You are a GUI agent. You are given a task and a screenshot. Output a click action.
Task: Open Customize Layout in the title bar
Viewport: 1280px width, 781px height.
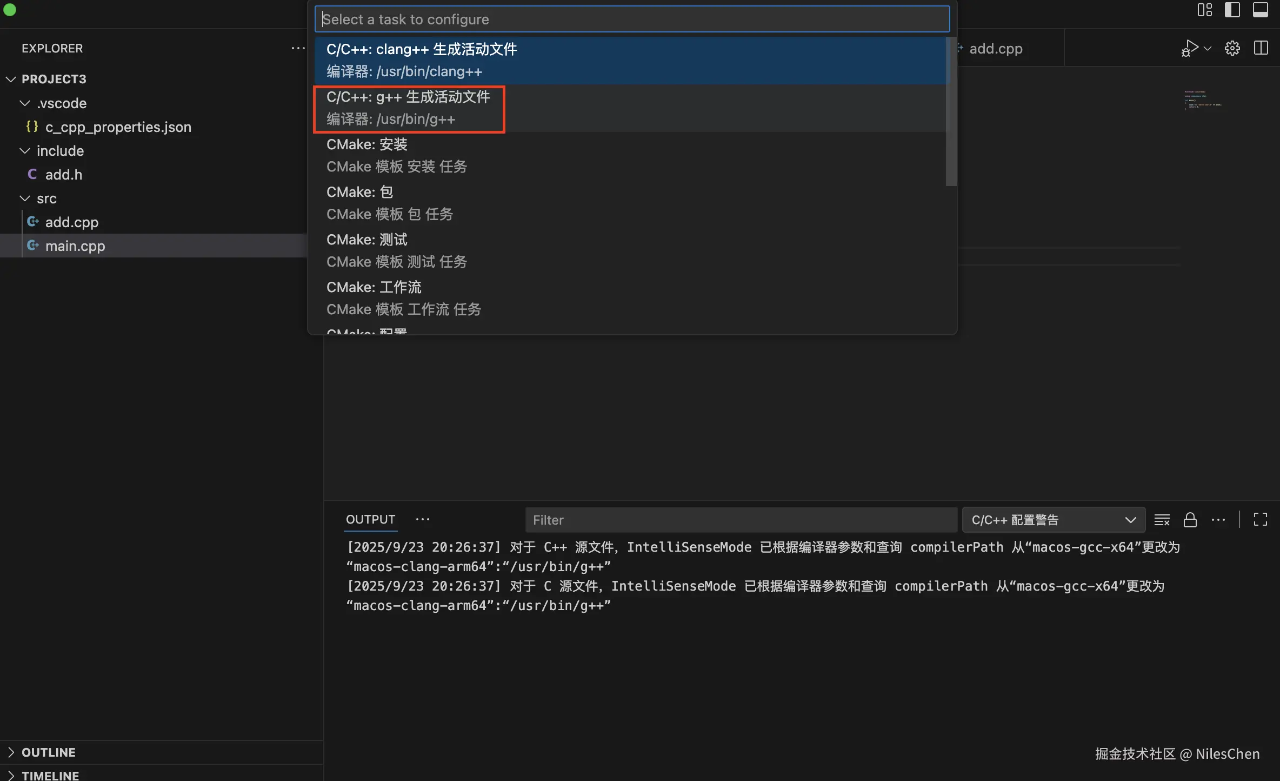click(1204, 10)
